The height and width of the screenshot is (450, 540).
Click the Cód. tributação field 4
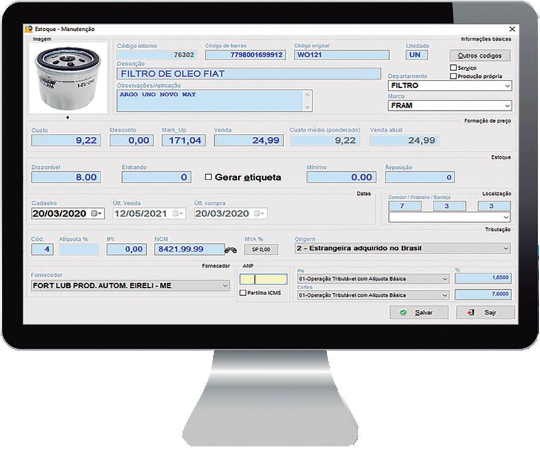(42, 249)
